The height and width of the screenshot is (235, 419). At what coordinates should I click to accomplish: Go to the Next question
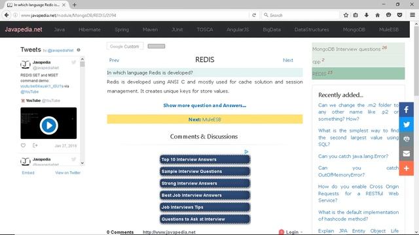click(x=288, y=60)
